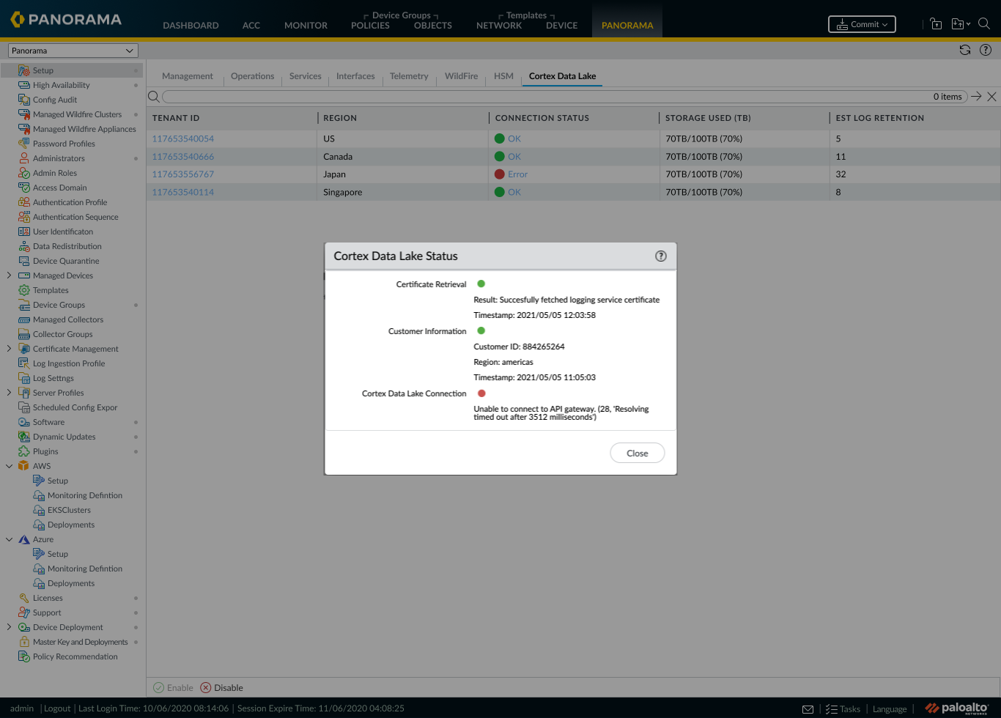Go to the POLICIES top menu
Screen dimensions: 1001x718
(x=370, y=25)
